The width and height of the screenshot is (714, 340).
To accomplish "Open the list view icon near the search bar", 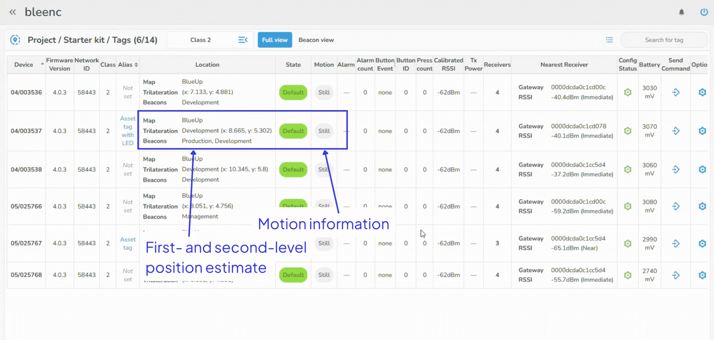I will pos(610,40).
